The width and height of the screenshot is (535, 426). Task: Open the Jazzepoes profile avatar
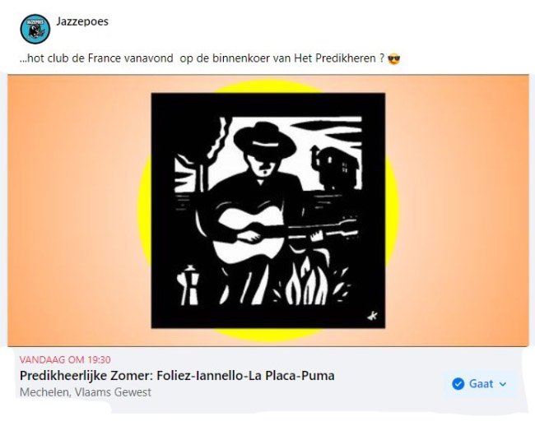tap(35, 29)
